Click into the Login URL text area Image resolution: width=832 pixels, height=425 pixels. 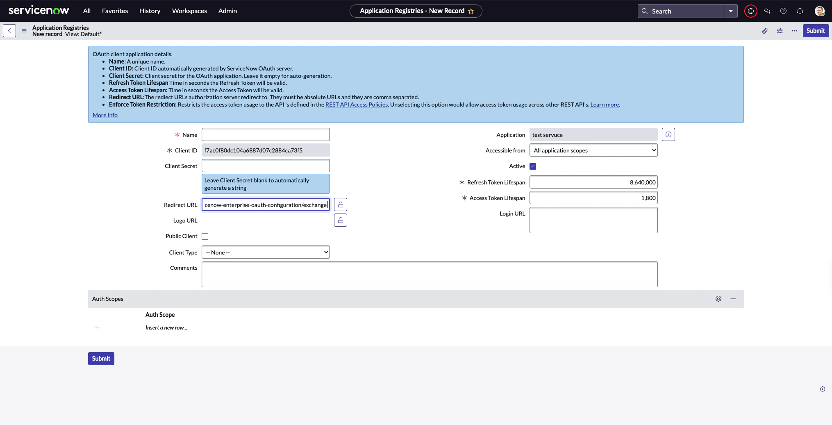coord(593,220)
